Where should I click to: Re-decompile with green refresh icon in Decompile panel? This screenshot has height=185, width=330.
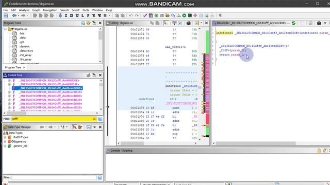[x=293, y=23]
